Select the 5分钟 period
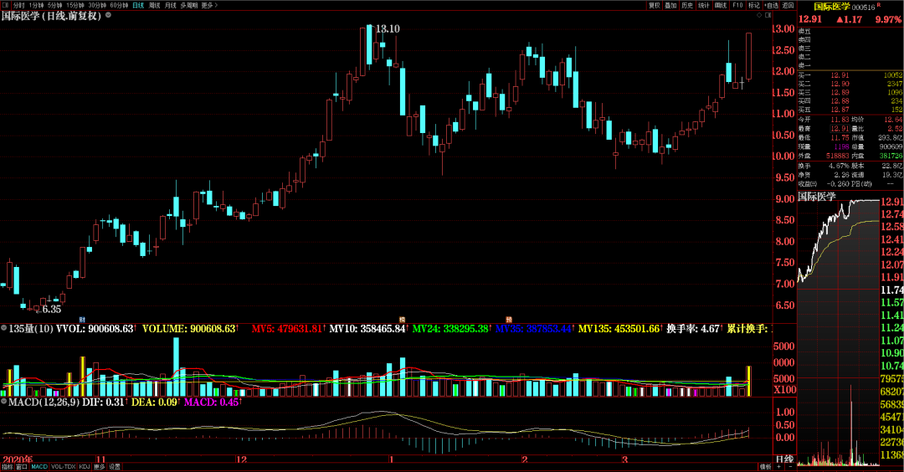 coord(54,5)
